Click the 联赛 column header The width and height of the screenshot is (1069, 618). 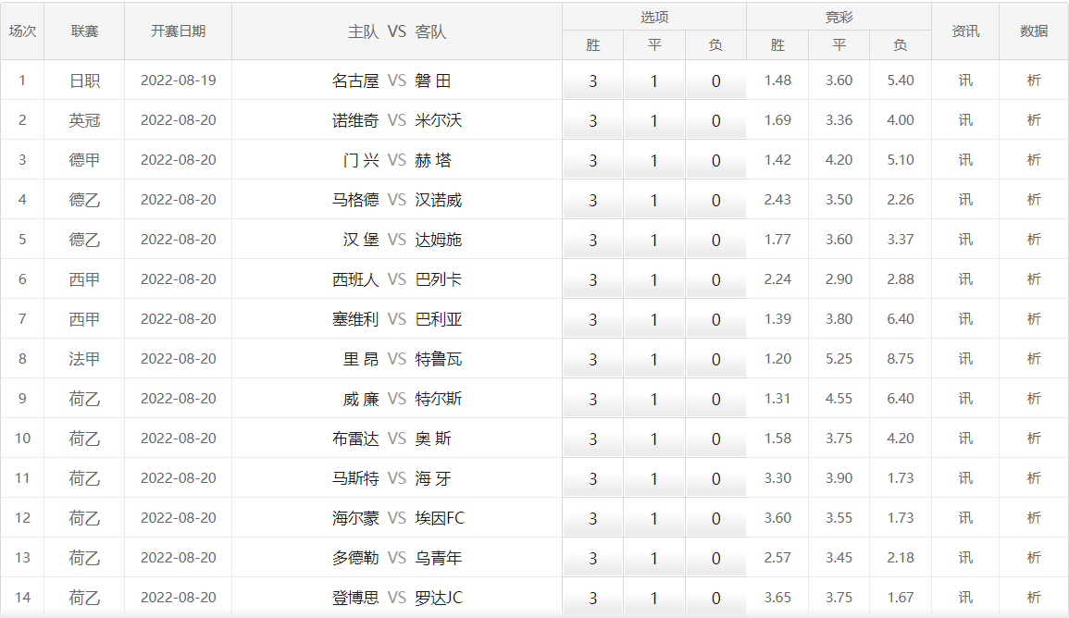click(84, 31)
